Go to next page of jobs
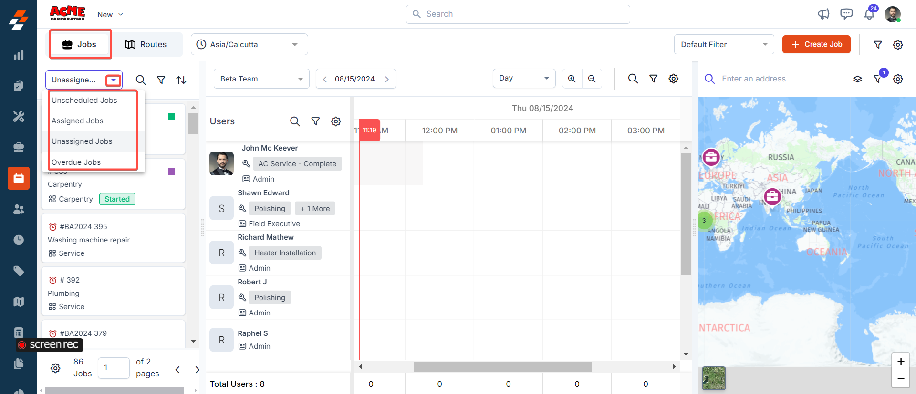Screen dimensions: 916x394 pyautogui.click(x=197, y=369)
